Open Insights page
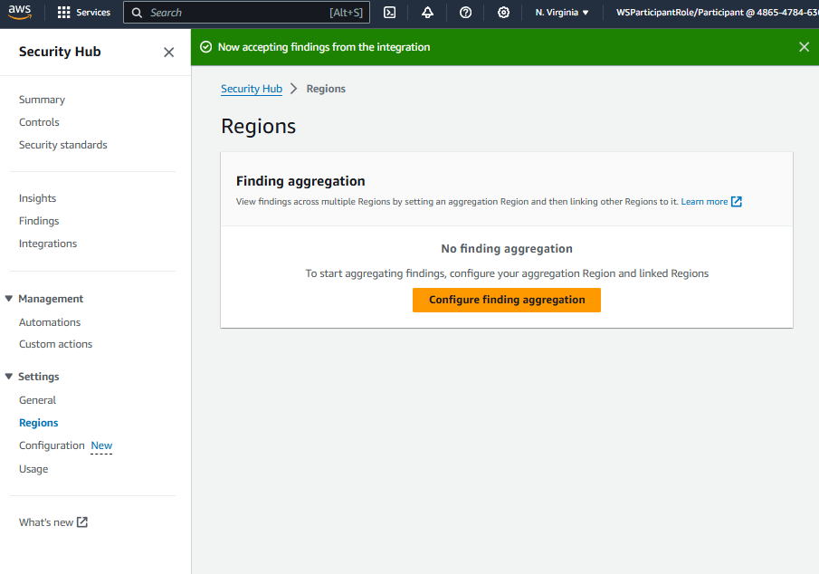The image size is (819, 574). tap(38, 198)
